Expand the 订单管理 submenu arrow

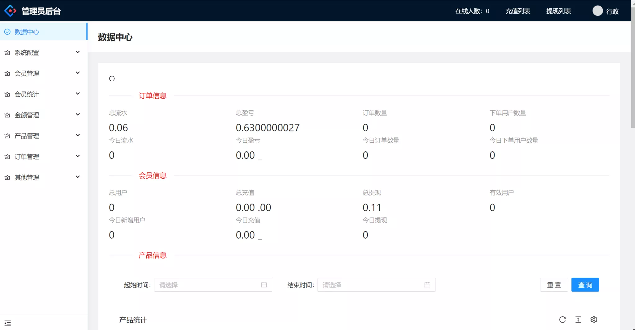tap(78, 156)
